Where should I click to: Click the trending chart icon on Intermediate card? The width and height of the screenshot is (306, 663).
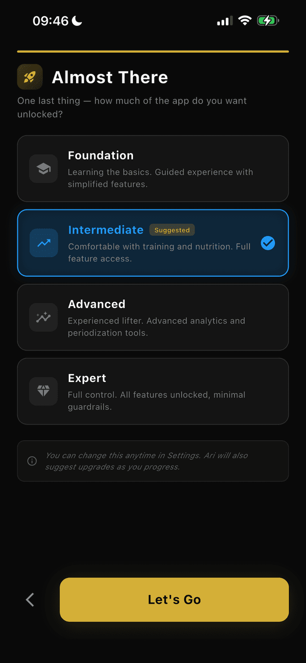click(44, 243)
